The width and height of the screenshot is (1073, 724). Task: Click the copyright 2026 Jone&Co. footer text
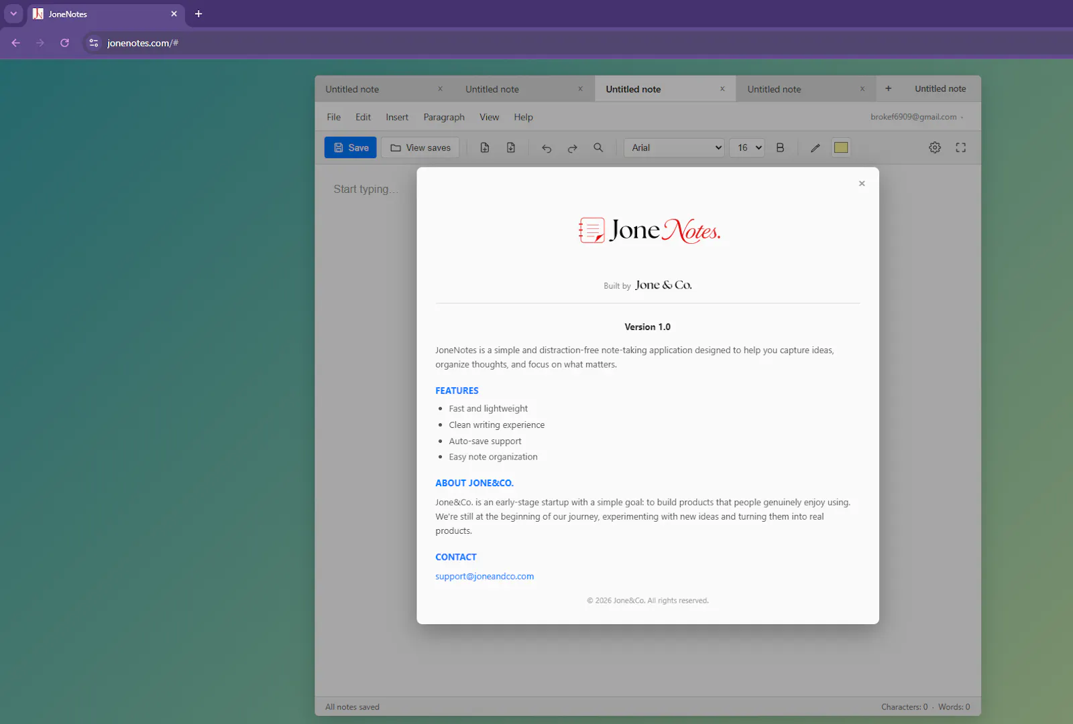(x=648, y=601)
